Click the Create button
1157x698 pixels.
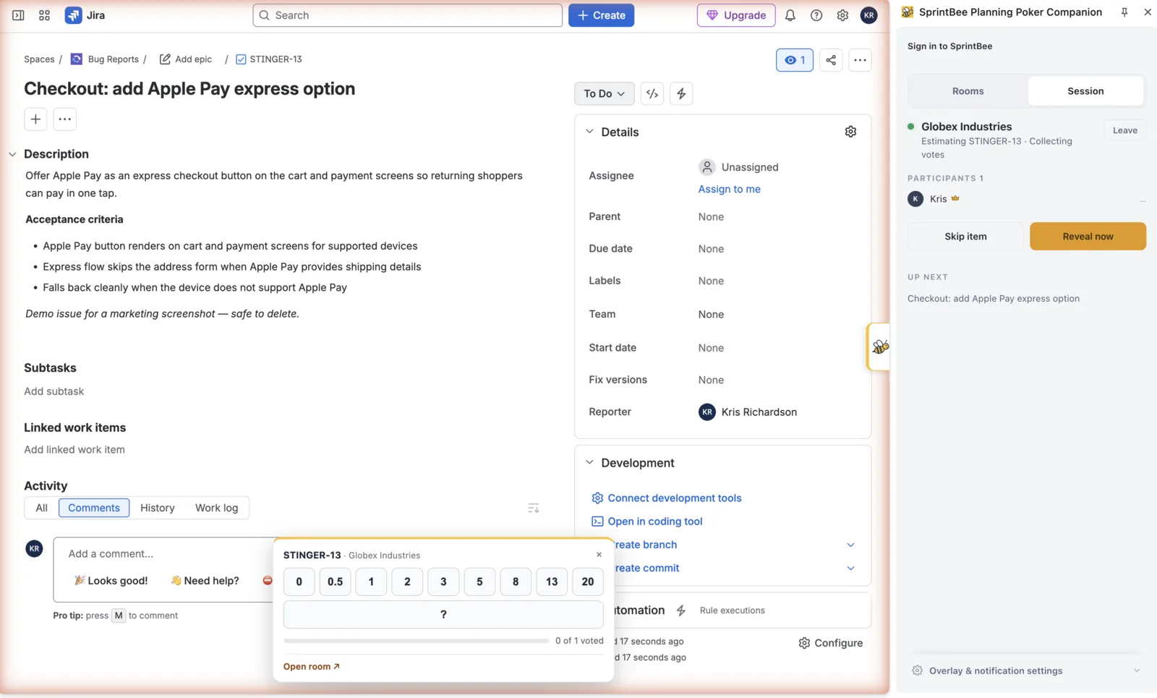(x=601, y=15)
